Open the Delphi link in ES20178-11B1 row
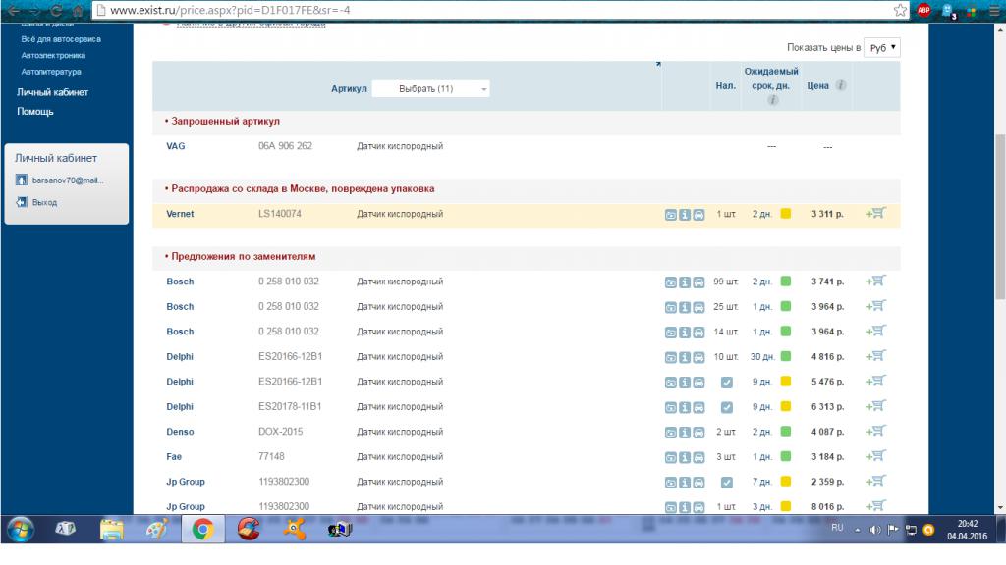This screenshot has height=565, width=1006. pyautogui.click(x=180, y=407)
